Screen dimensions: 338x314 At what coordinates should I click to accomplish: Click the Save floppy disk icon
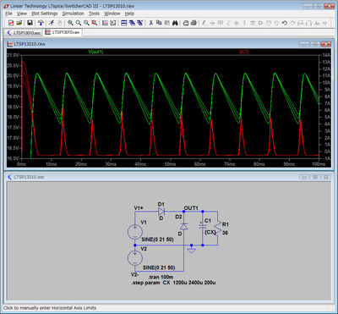(30, 23)
